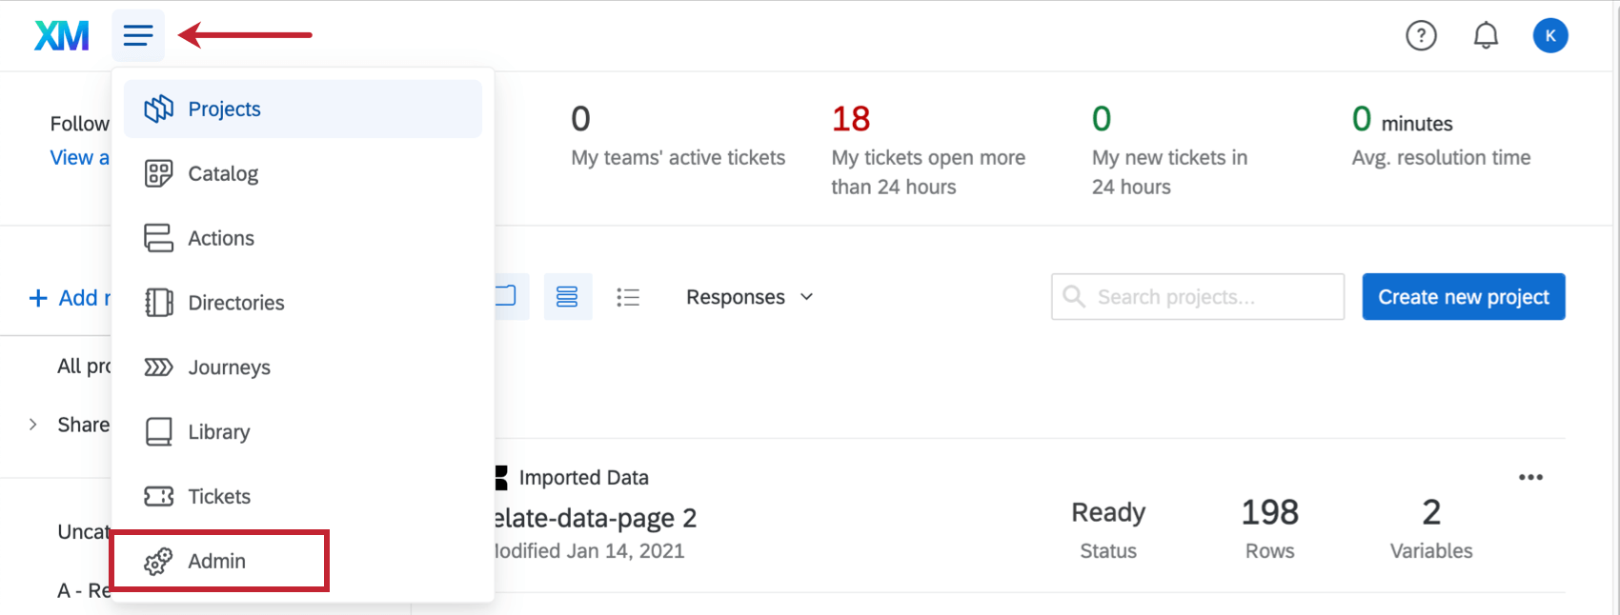Go to the Library

coord(219,431)
